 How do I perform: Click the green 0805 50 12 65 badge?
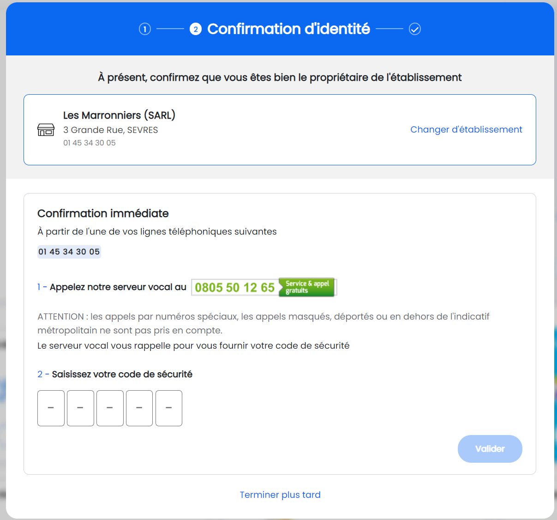click(234, 287)
